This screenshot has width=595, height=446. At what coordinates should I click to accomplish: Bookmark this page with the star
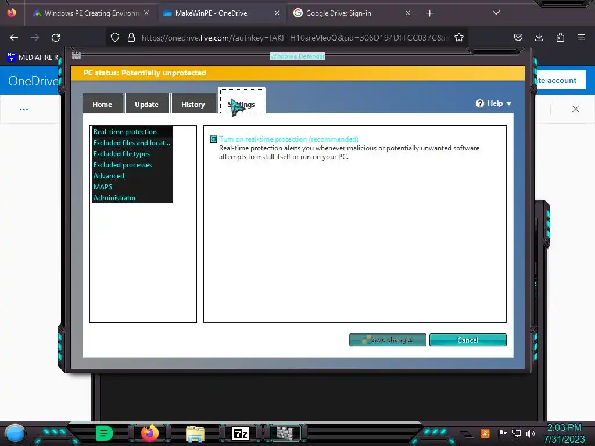(x=459, y=38)
